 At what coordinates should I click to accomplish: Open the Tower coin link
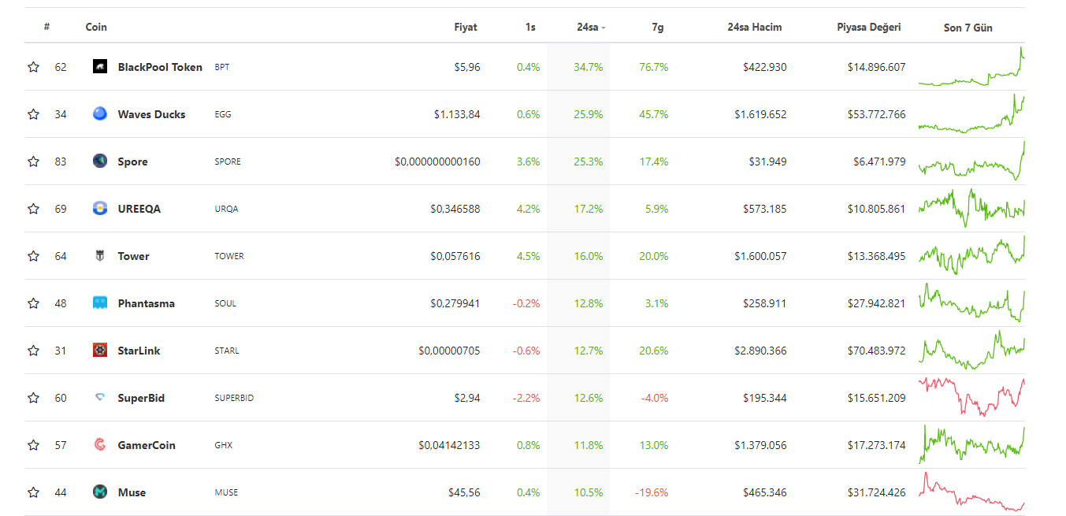[x=133, y=256]
